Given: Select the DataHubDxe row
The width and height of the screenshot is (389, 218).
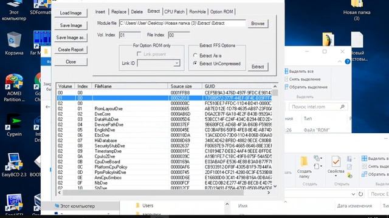Looking at the screenshot, I should tap(164, 119).
